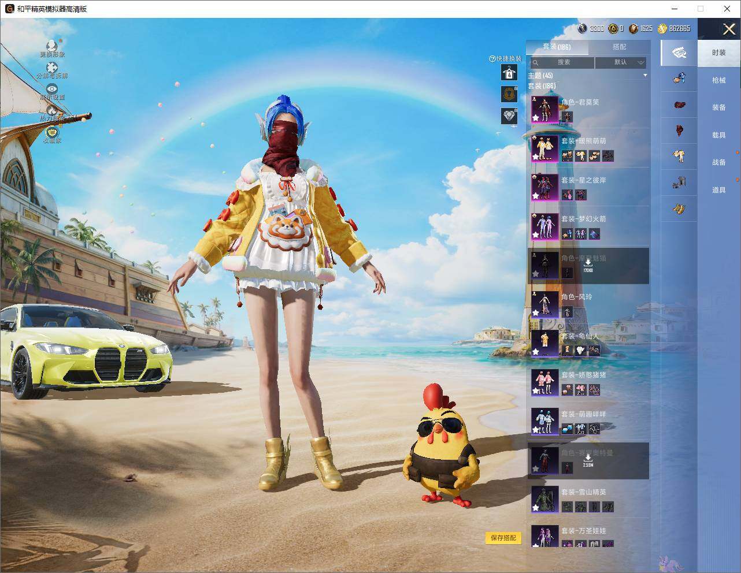Image resolution: width=741 pixels, height=573 pixels.
Task: Click the 保存搭配 save outfit button
Action: pos(503,538)
